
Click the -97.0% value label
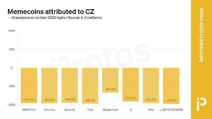click(171, 100)
